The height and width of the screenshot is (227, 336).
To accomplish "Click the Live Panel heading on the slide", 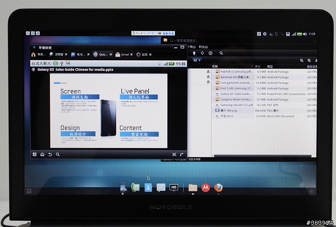I will pos(135,91).
